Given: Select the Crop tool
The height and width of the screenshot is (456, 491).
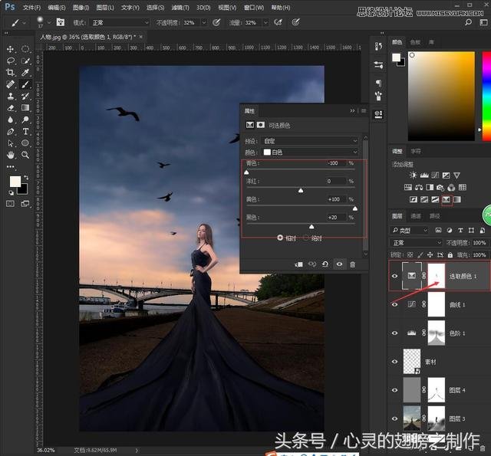Looking at the screenshot, I should [11, 72].
